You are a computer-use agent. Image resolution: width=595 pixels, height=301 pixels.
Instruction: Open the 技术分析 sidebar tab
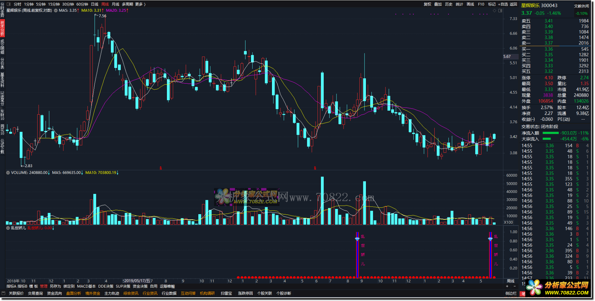[2, 28]
